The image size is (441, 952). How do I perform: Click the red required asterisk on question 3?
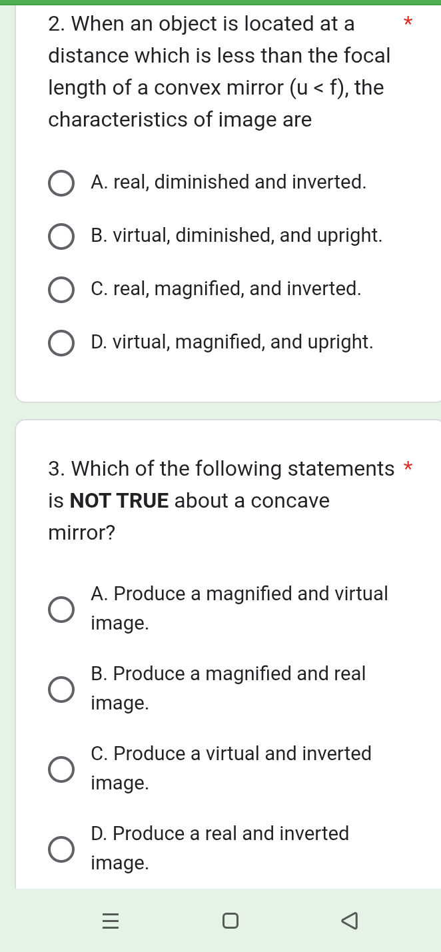point(408,466)
